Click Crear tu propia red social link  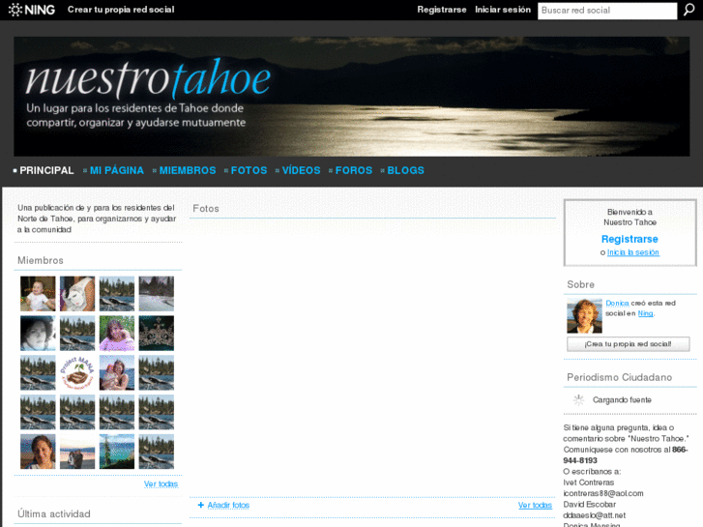pyautogui.click(x=121, y=10)
